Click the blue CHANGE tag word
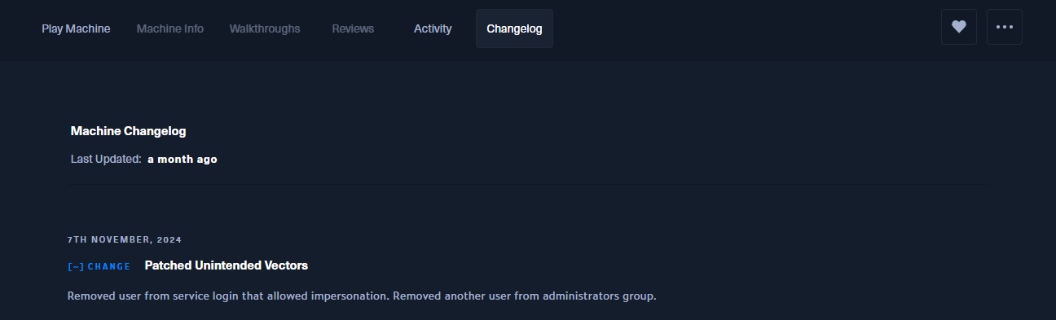 pos(109,266)
